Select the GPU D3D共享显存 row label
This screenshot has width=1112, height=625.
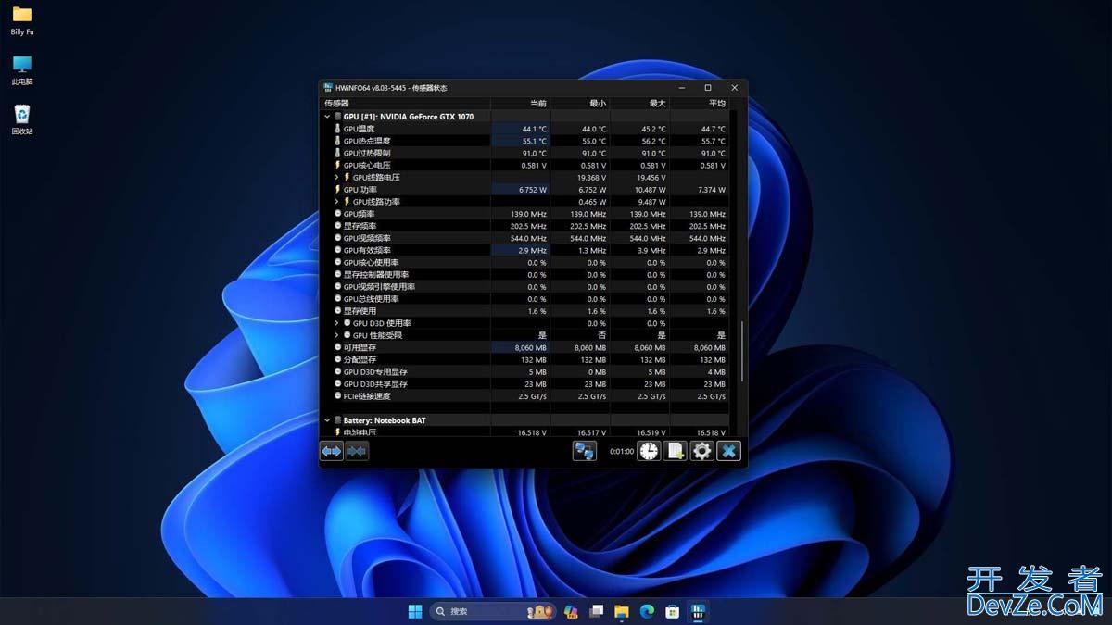(375, 383)
